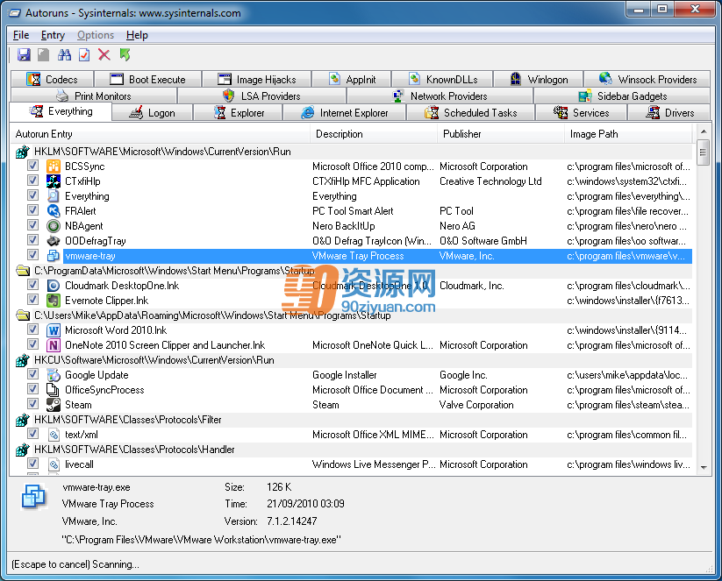This screenshot has height=581, width=722.
Task: Switch to the Logon tab
Action: pyautogui.click(x=153, y=113)
